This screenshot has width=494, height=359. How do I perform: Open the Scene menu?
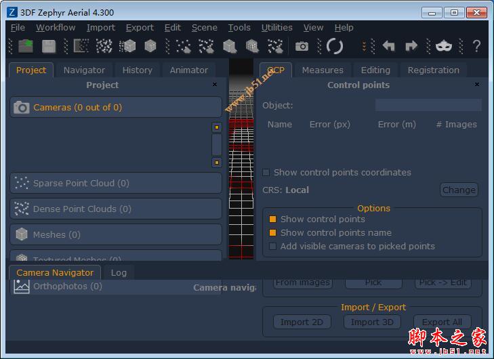click(x=205, y=28)
